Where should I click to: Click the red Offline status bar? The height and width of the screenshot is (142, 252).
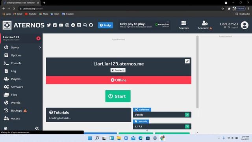[119, 80]
